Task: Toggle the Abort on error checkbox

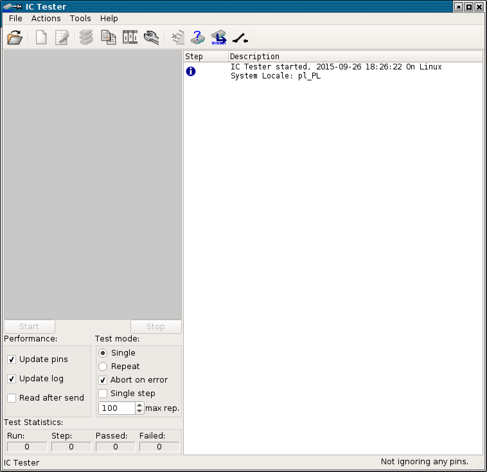Action: coord(103,380)
